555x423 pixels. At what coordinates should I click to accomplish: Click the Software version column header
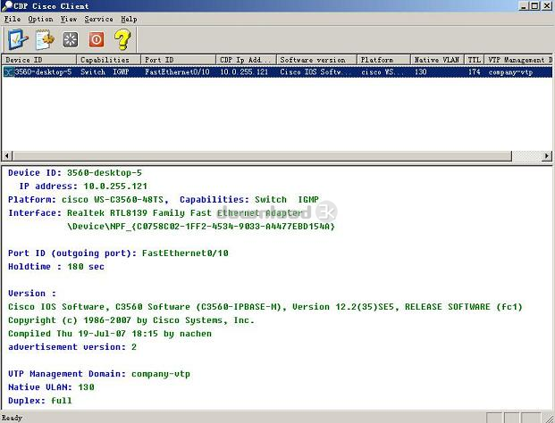(315, 60)
